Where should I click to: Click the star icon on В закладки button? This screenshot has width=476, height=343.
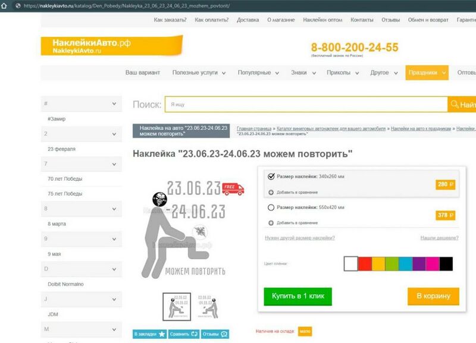(162, 333)
